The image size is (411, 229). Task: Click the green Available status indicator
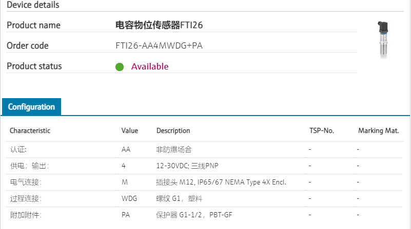[120, 66]
